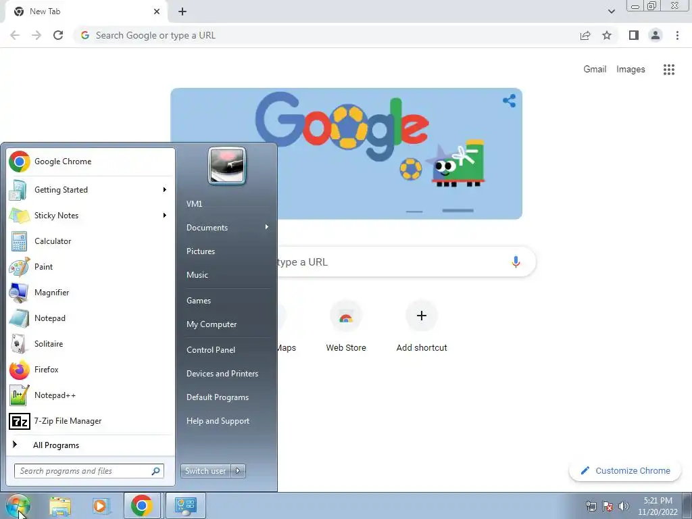This screenshot has height=519, width=692.
Task: Open Paint from Start menu
Action: (91, 266)
